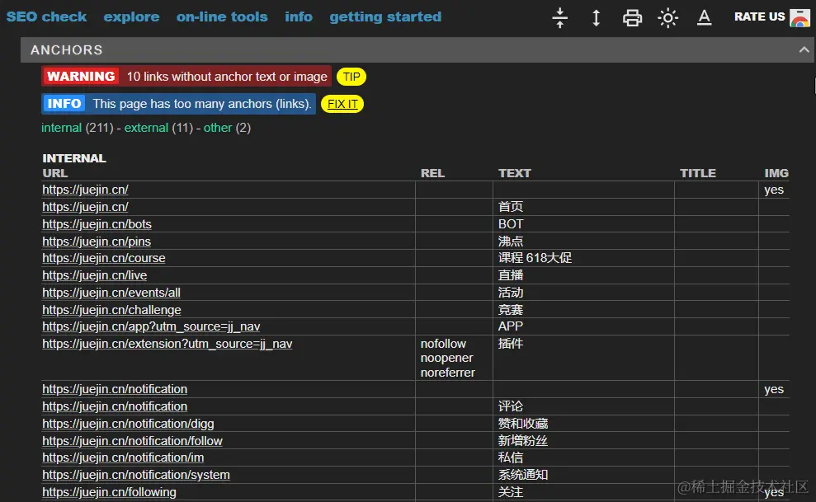The height and width of the screenshot is (502, 816).
Task: Click the 新增粉丝 text cell
Action: tap(523, 441)
